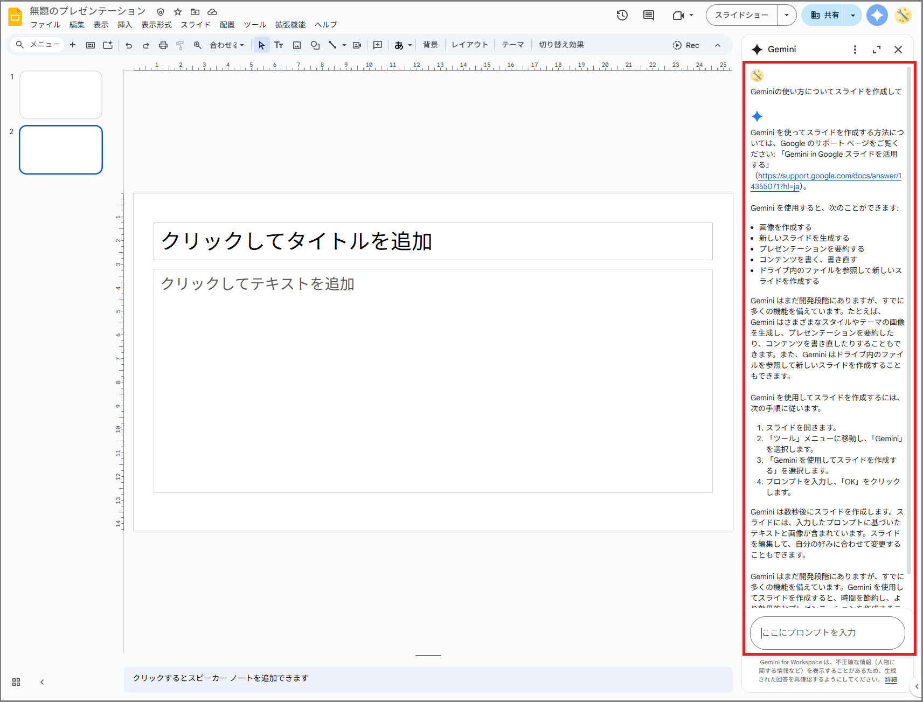Click the Gemini prompt input field
This screenshot has height=702, width=923.
(828, 633)
